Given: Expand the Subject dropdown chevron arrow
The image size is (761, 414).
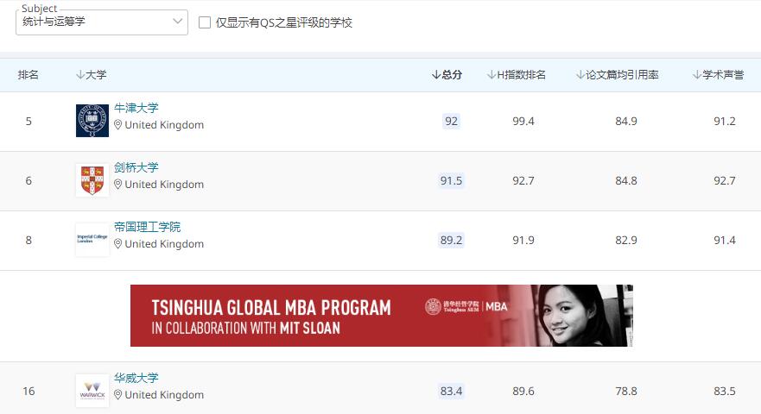Looking at the screenshot, I should click(178, 22).
